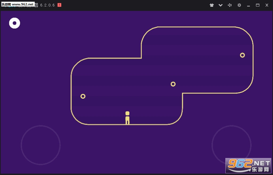This screenshot has width=273, height=175.
Task: Tap the small ring in the level center
Action: pos(173,84)
